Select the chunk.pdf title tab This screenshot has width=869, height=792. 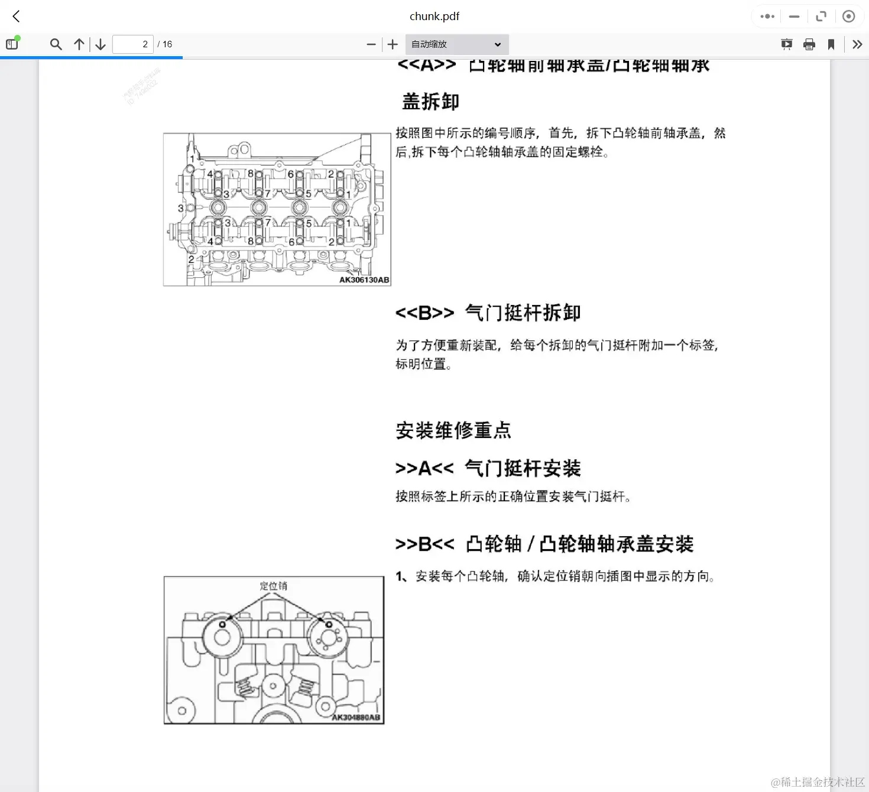point(434,16)
